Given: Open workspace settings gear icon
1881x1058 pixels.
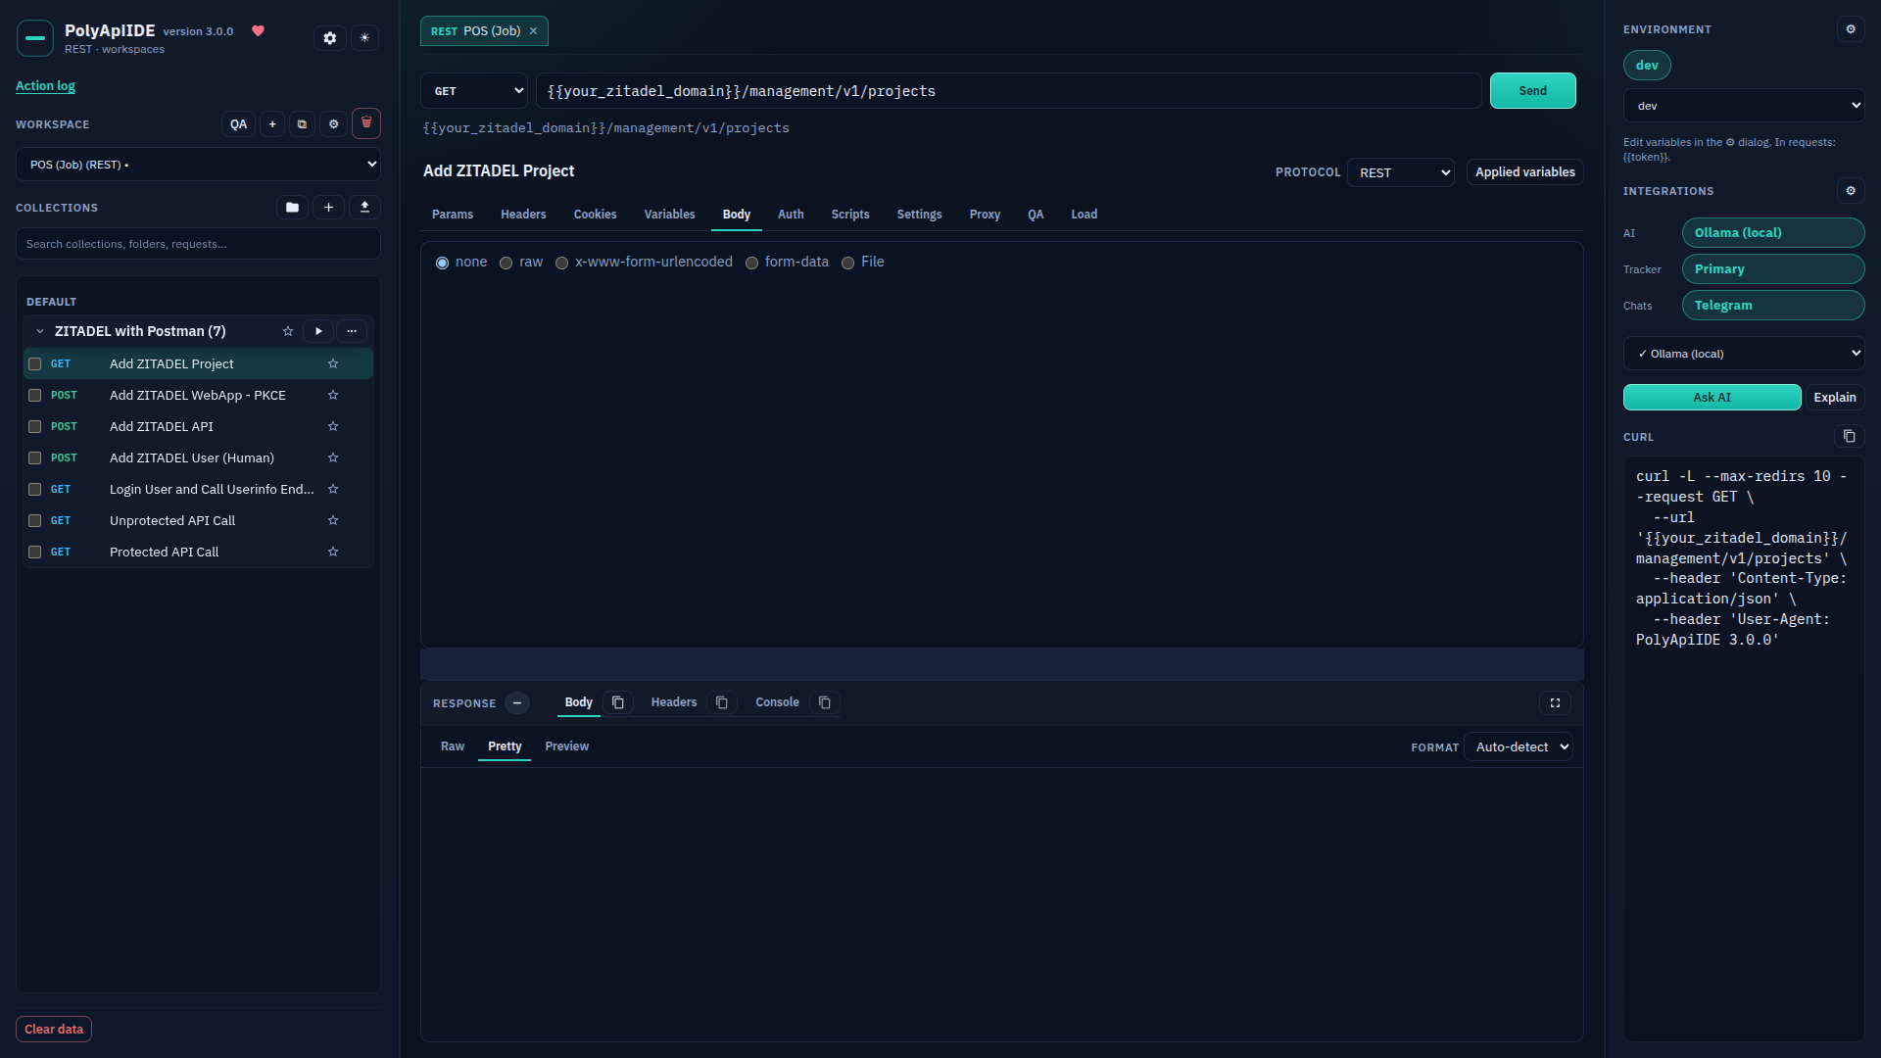Looking at the screenshot, I should pos(333,124).
